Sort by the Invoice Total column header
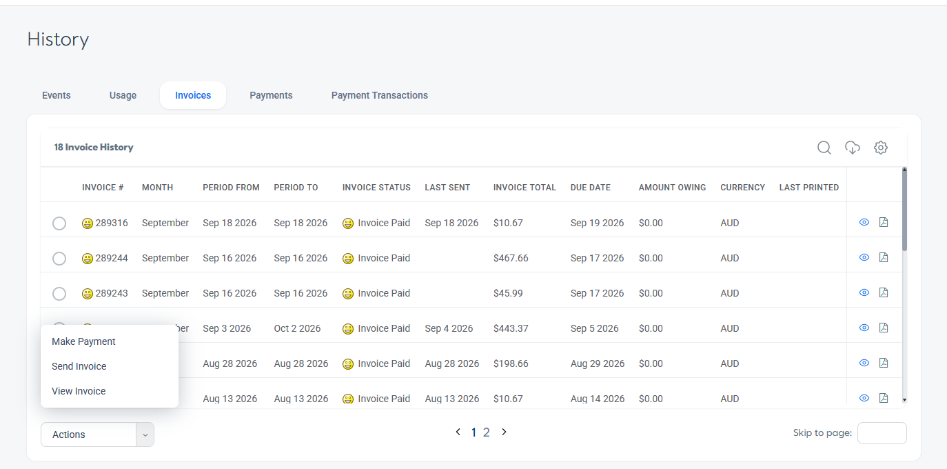 [525, 188]
